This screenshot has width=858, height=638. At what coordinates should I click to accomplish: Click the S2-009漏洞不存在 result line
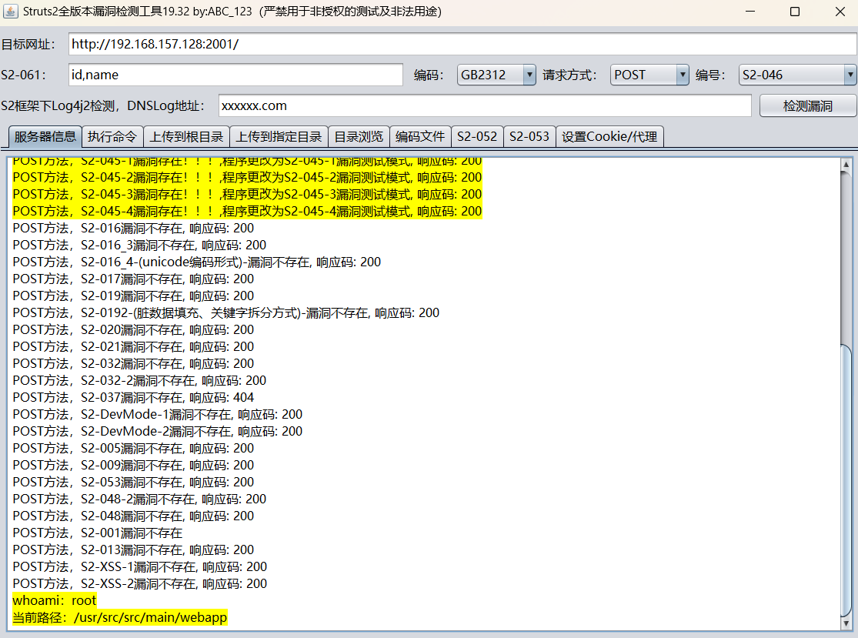click(x=133, y=466)
